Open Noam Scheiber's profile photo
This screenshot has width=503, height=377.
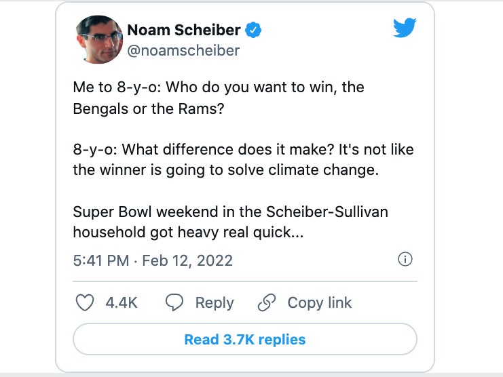[x=99, y=39]
